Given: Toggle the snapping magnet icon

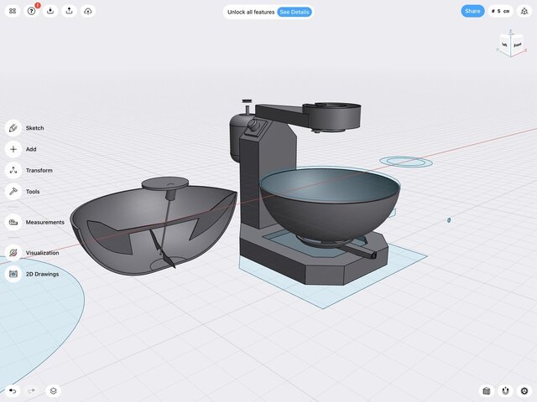Looking at the screenshot, I should click(x=505, y=390).
